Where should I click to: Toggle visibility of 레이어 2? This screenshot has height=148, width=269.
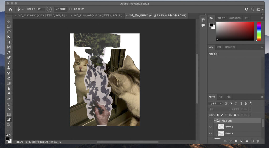click(x=210, y=134)
